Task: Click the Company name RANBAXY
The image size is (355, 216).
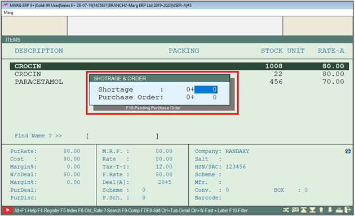Action: 237,151
